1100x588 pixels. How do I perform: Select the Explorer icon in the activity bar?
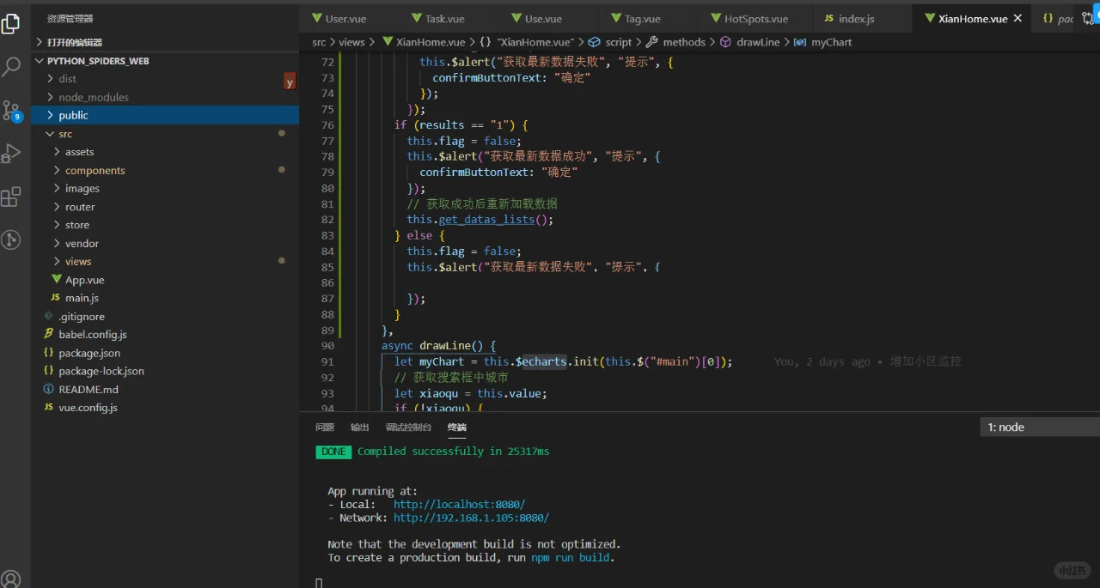click(11, 23)
